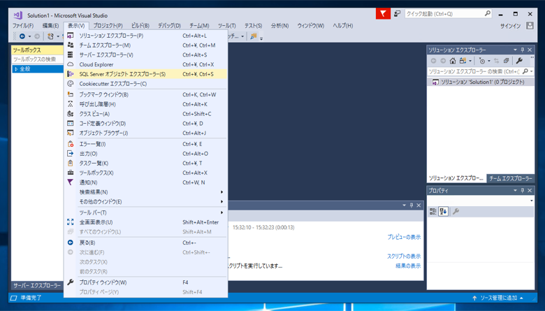Image resolution: width=545 pixels, height=311 pixels.
Task: Click the 結果の表示 link
Action: (408, 266)
